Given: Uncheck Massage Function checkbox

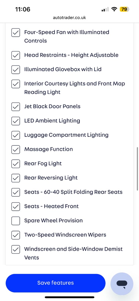Looking at the screenshot, I should tap(16, 149).
